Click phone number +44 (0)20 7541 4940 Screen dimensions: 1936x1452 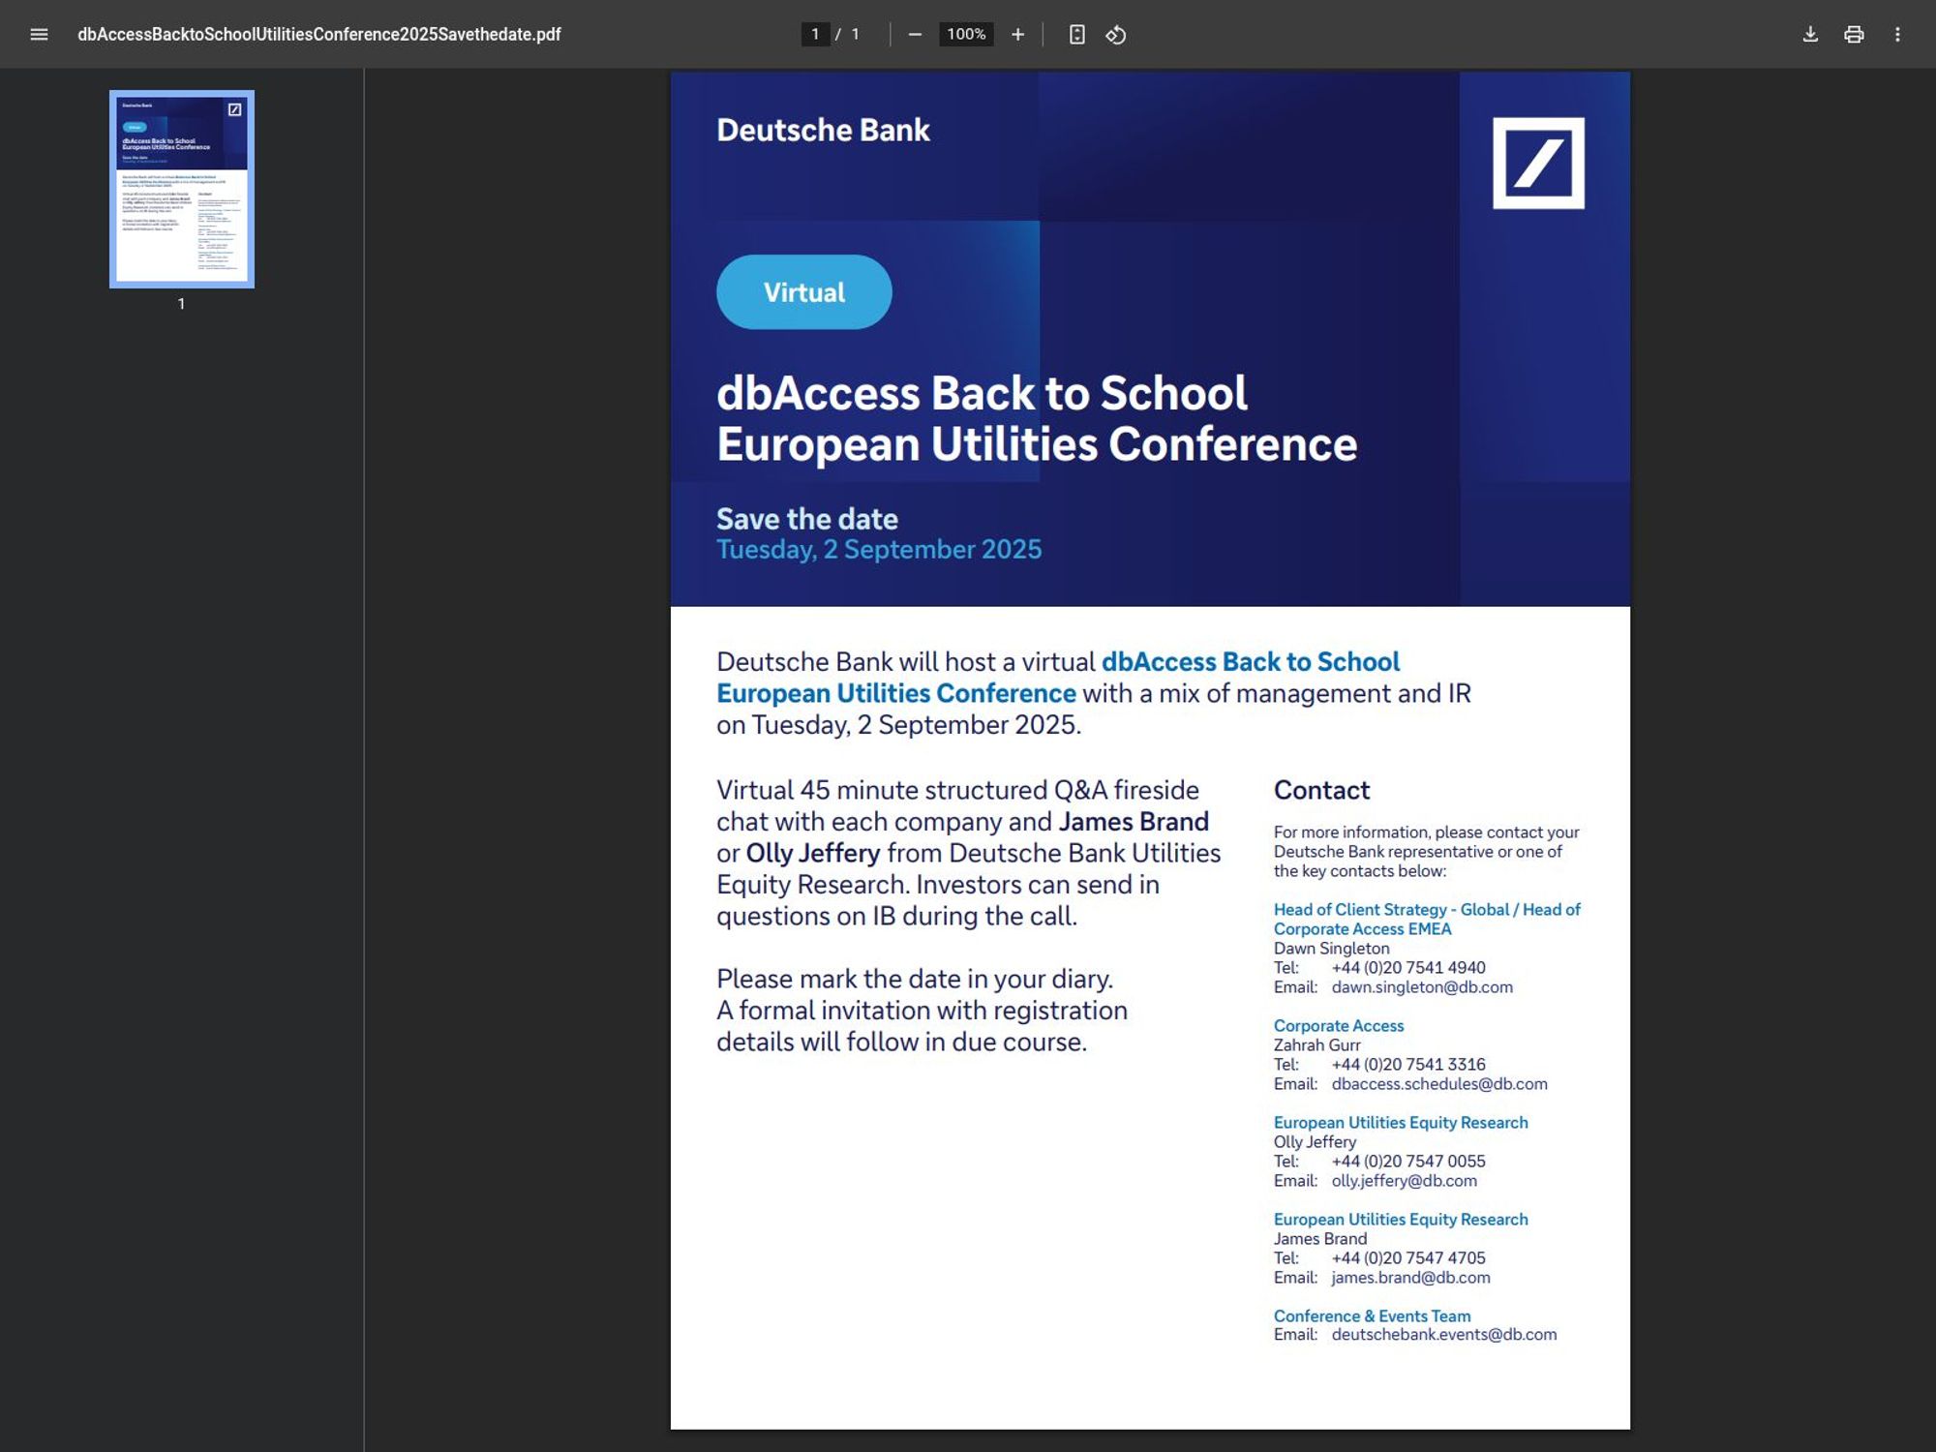[1408, 968]
